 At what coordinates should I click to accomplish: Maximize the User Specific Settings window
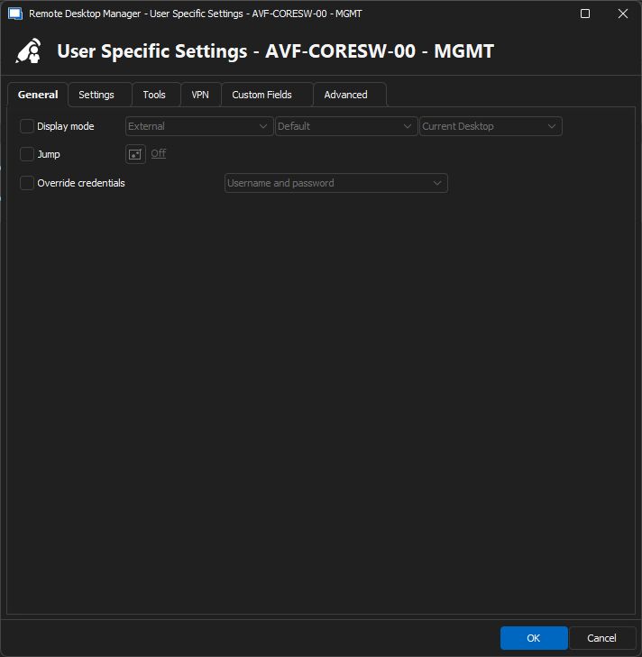click(x=585, y=14)
